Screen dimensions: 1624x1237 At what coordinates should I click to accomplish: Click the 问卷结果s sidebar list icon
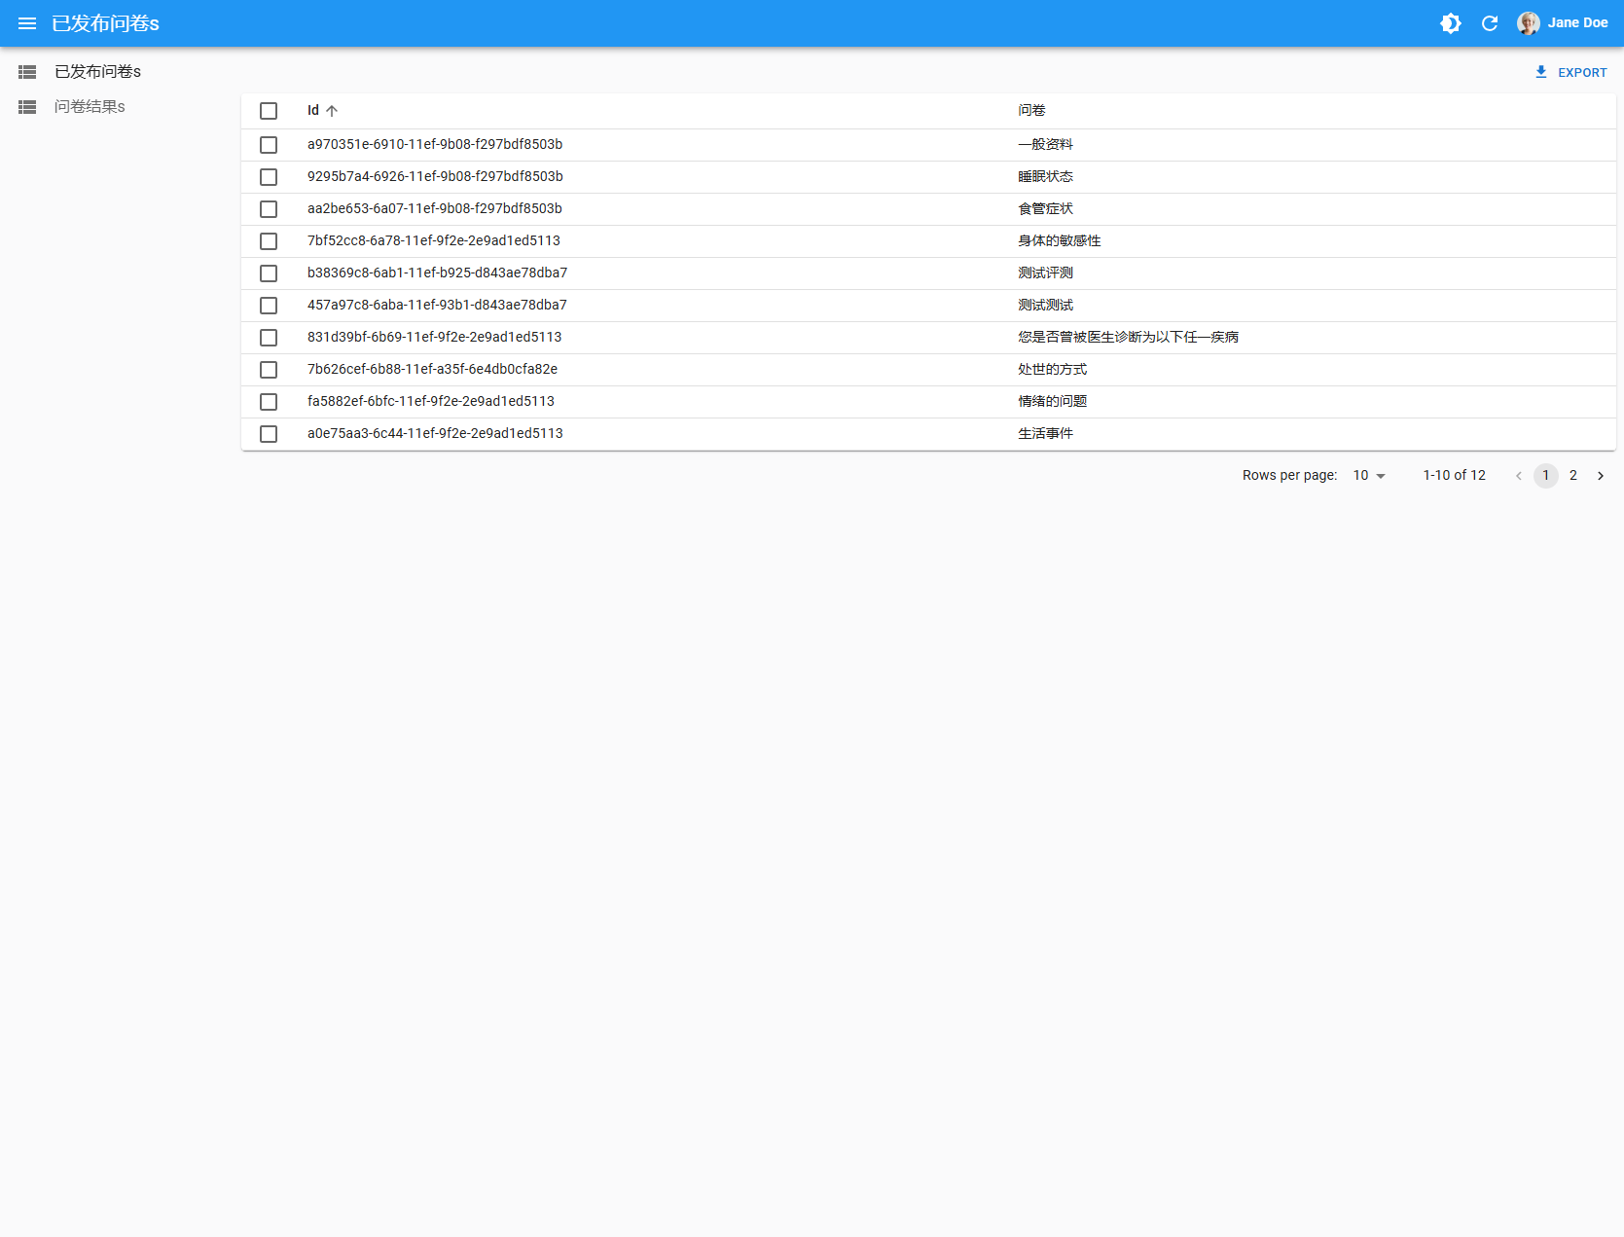click(27, 107)
